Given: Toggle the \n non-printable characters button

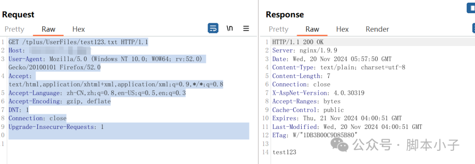Looking at the screenshot, I should 230,29.
